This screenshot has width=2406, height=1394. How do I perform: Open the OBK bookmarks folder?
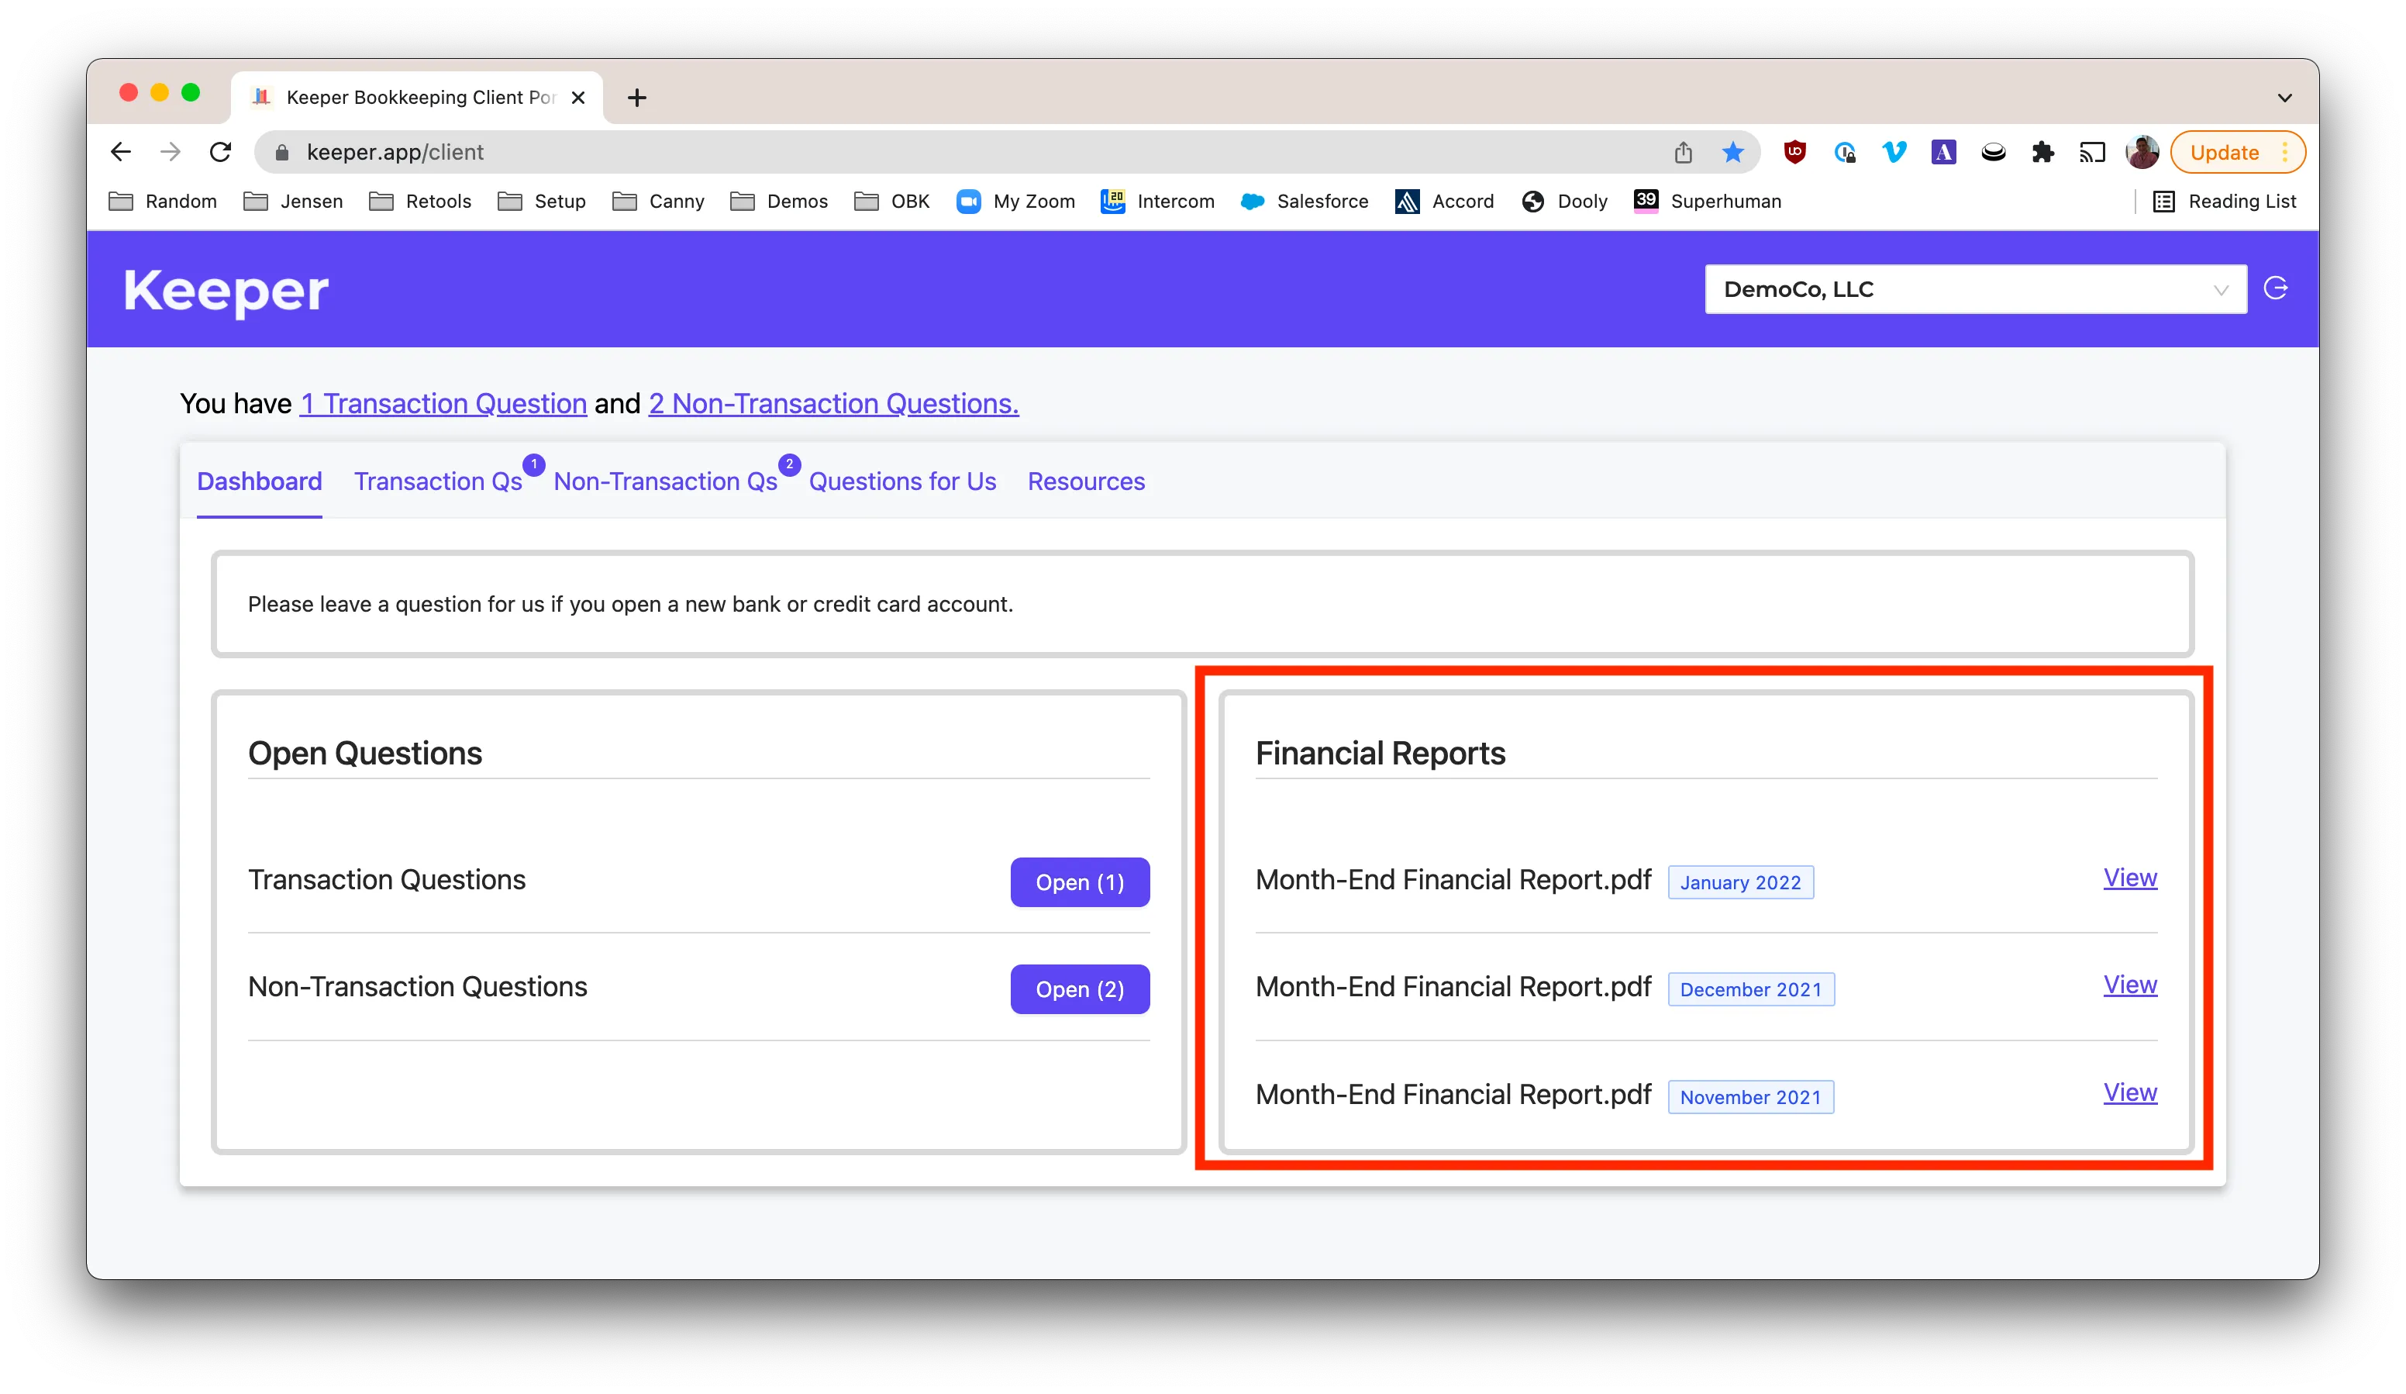[891, 202]
